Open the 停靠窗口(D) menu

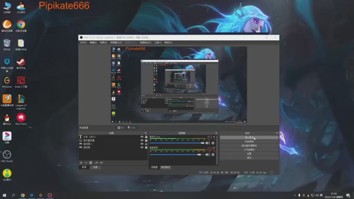pyautogui.click(x=116, y=42)
